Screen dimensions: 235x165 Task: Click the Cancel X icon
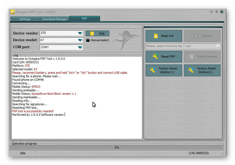196,36
